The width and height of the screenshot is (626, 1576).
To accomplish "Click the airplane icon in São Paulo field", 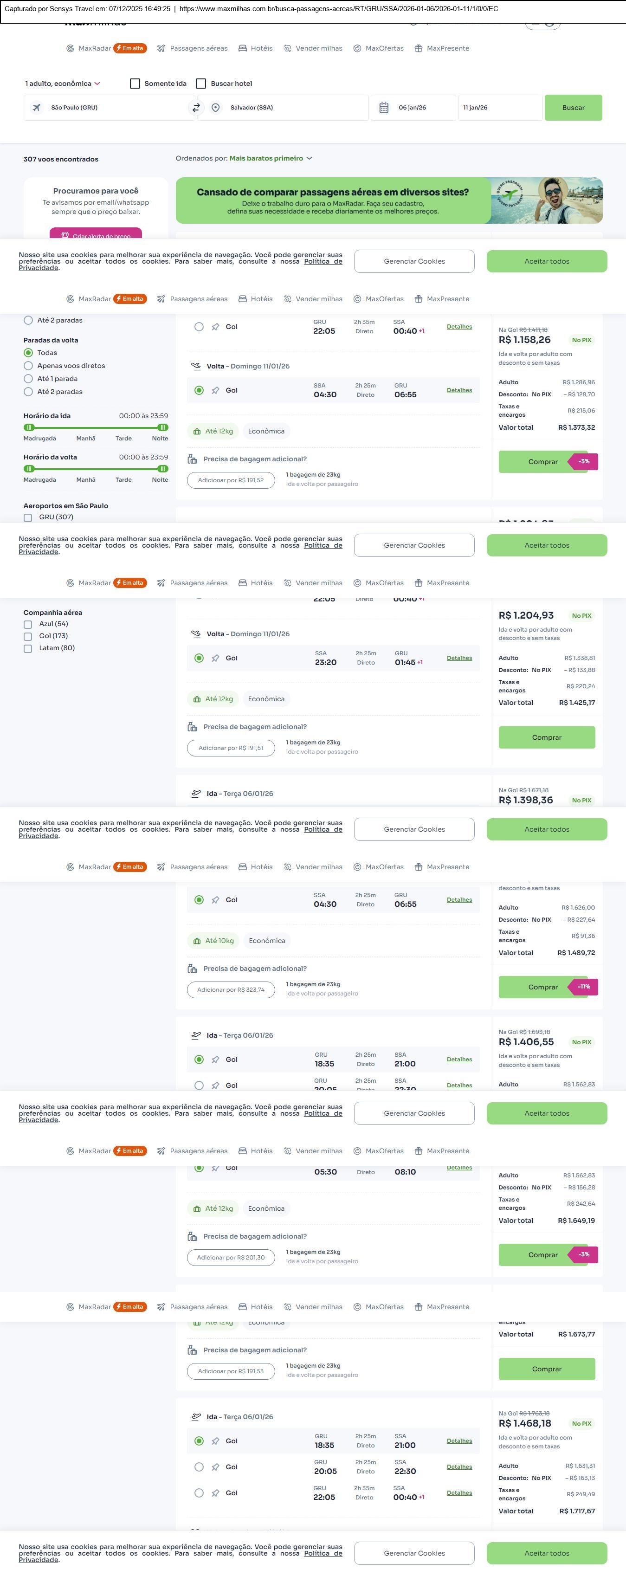I will click(37, 108).
